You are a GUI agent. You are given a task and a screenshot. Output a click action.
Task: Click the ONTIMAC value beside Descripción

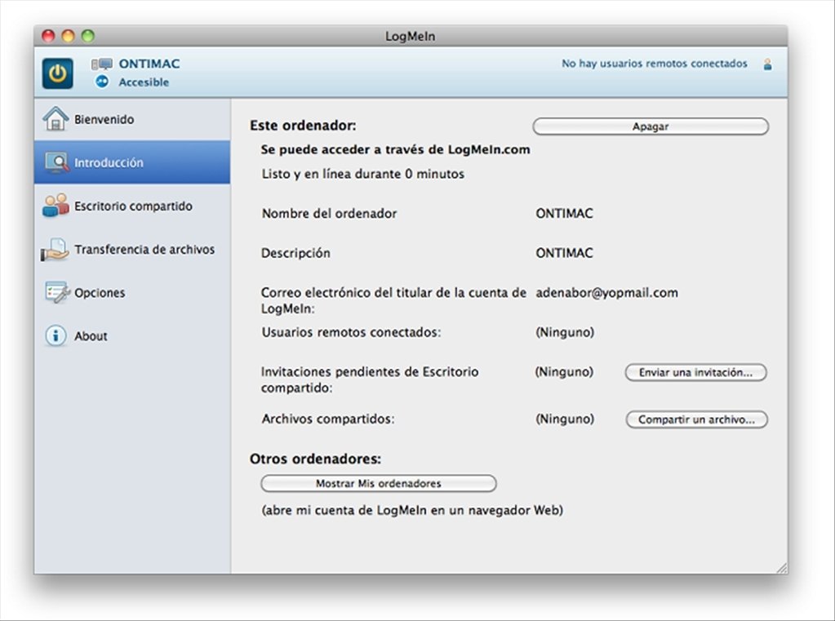pos(564,252)
